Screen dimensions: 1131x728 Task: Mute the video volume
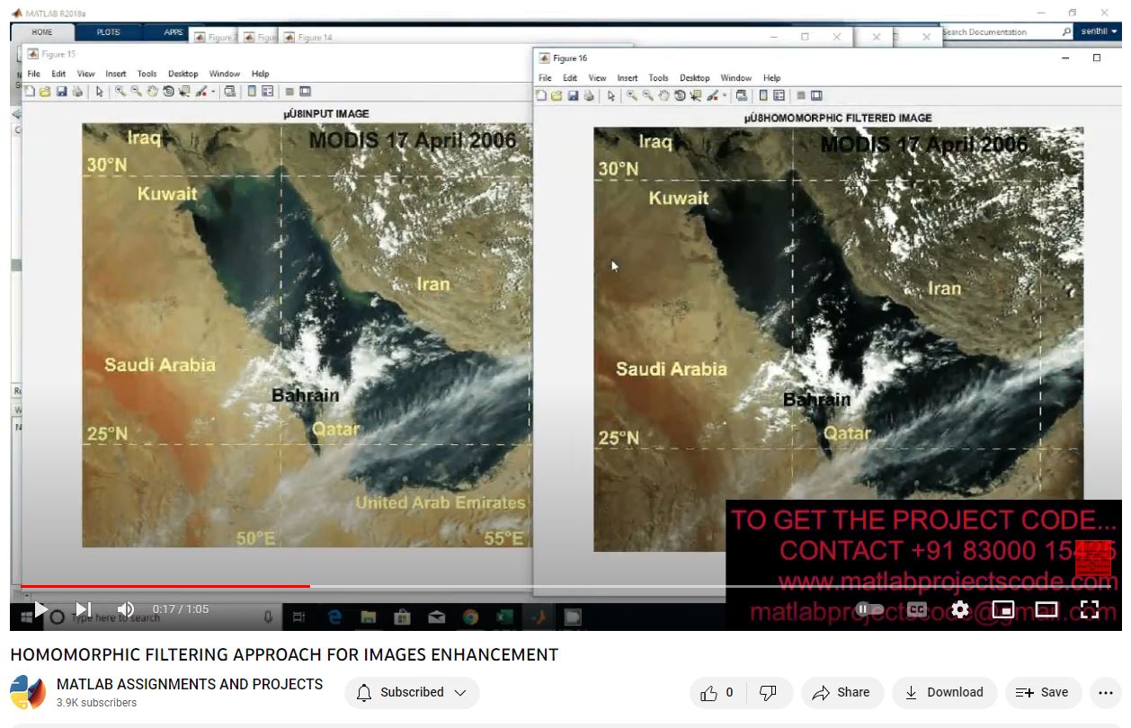pyautogui.click(x=126, y=609)
